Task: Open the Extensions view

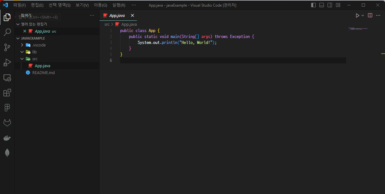Action: point(7,93)
